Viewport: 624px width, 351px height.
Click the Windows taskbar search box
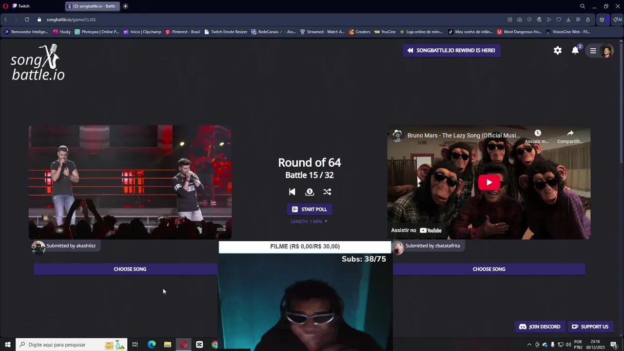tap(71, 345)
